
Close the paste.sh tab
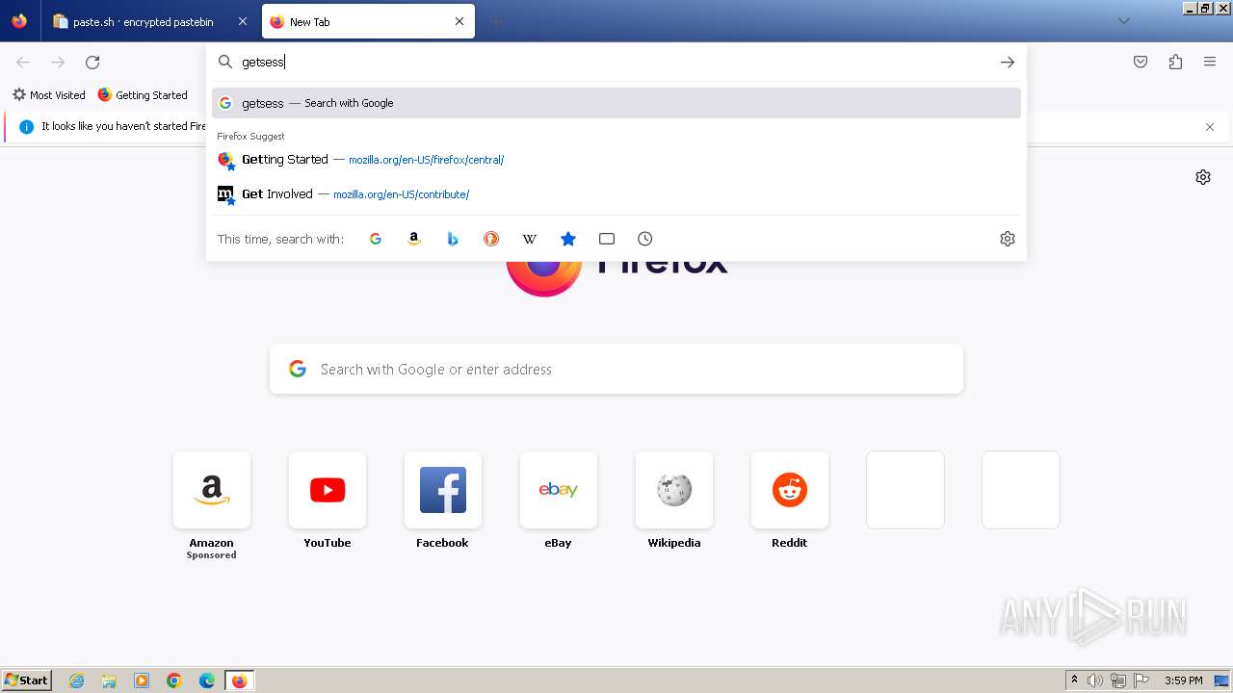click(242, 21)
